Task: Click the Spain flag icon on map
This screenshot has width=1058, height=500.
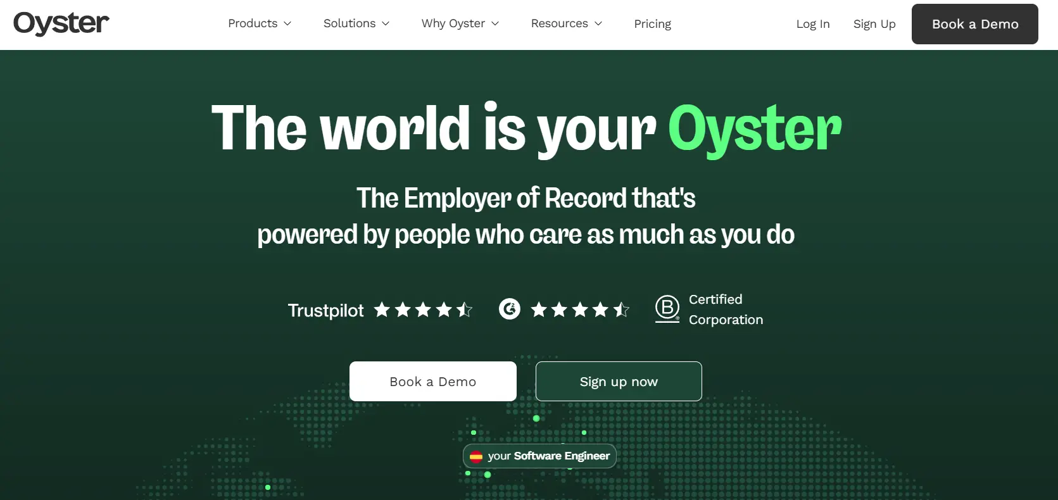Action: pyautogui.click(x=476, y=456)
